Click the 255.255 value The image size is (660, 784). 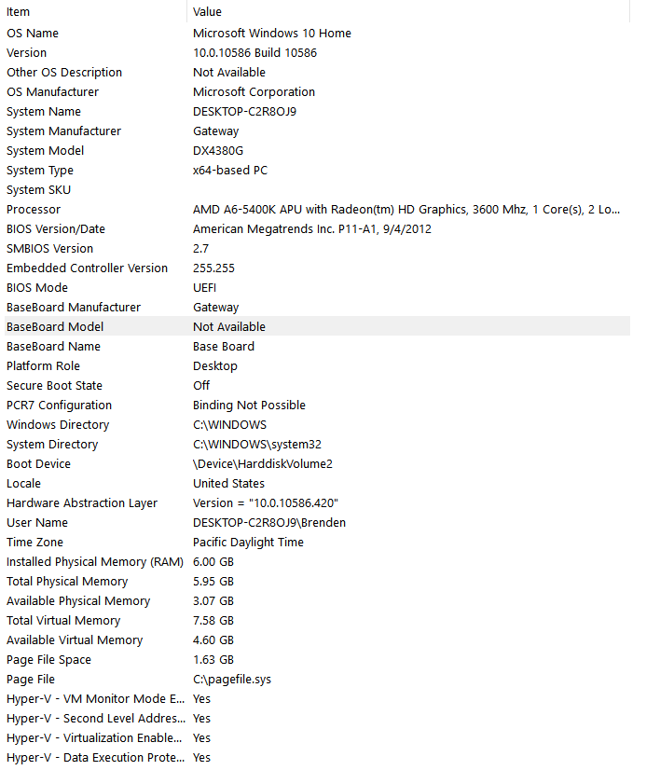point(213,268)
